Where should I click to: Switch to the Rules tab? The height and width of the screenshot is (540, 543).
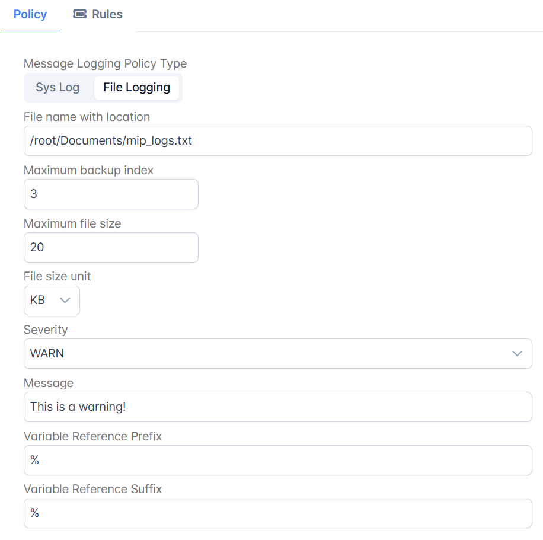(98, 15)
